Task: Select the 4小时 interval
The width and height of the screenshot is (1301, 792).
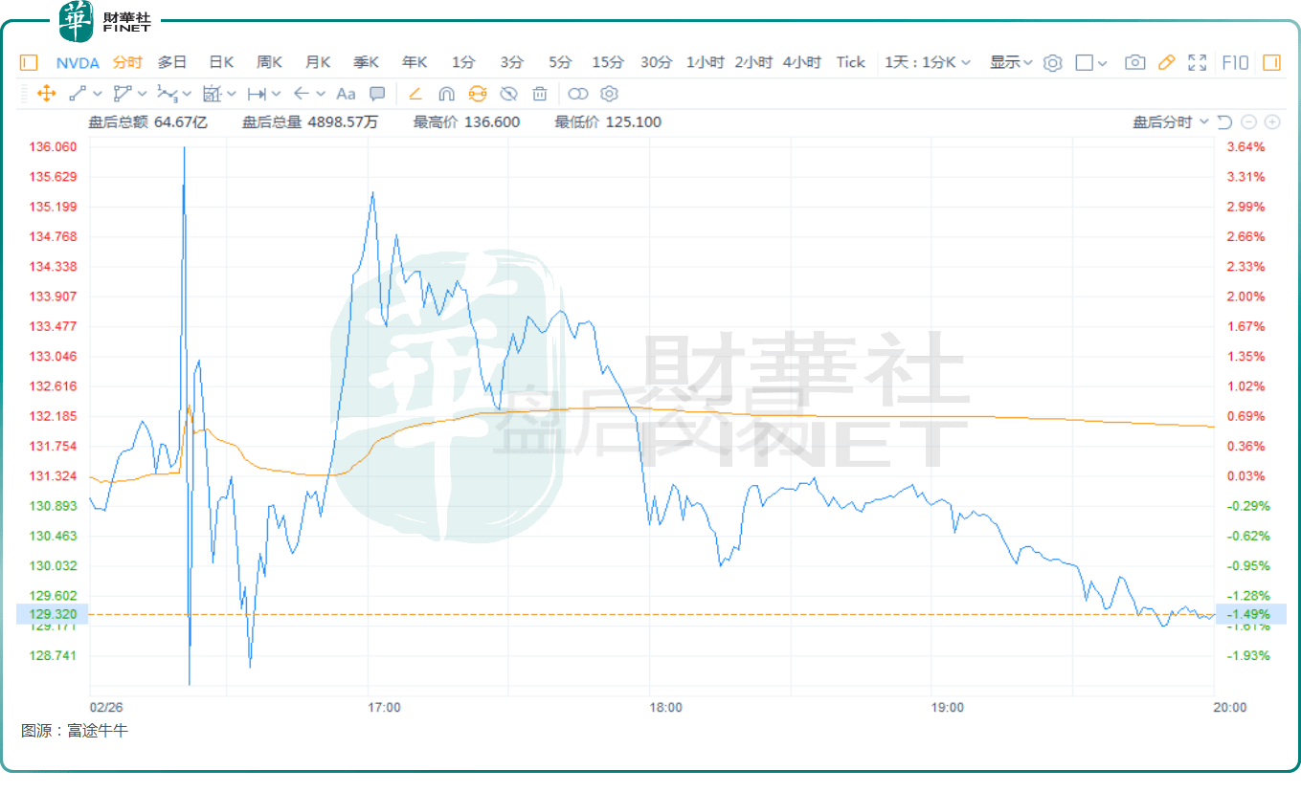Action: [x=801, y=62]
